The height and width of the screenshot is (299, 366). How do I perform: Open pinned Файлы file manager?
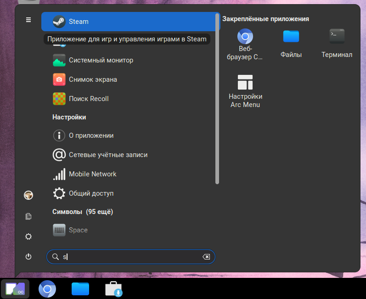pyautogui.click(x=291, y=44)
